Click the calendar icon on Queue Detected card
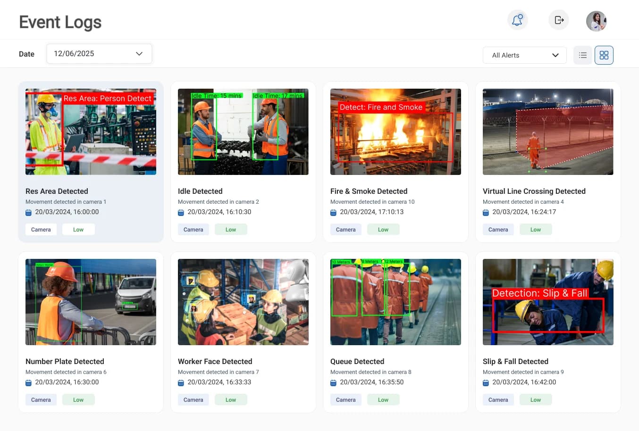639x431 pixels. click(333, 382)
